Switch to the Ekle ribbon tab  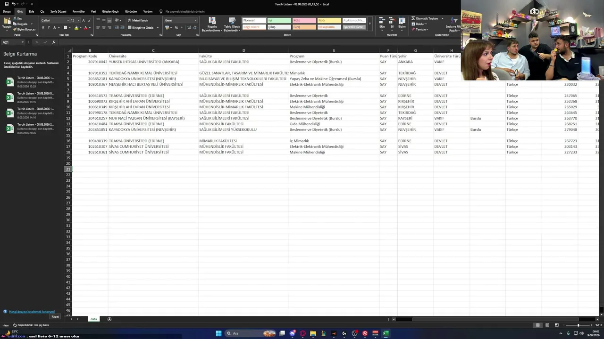click(x=31, y=11)
